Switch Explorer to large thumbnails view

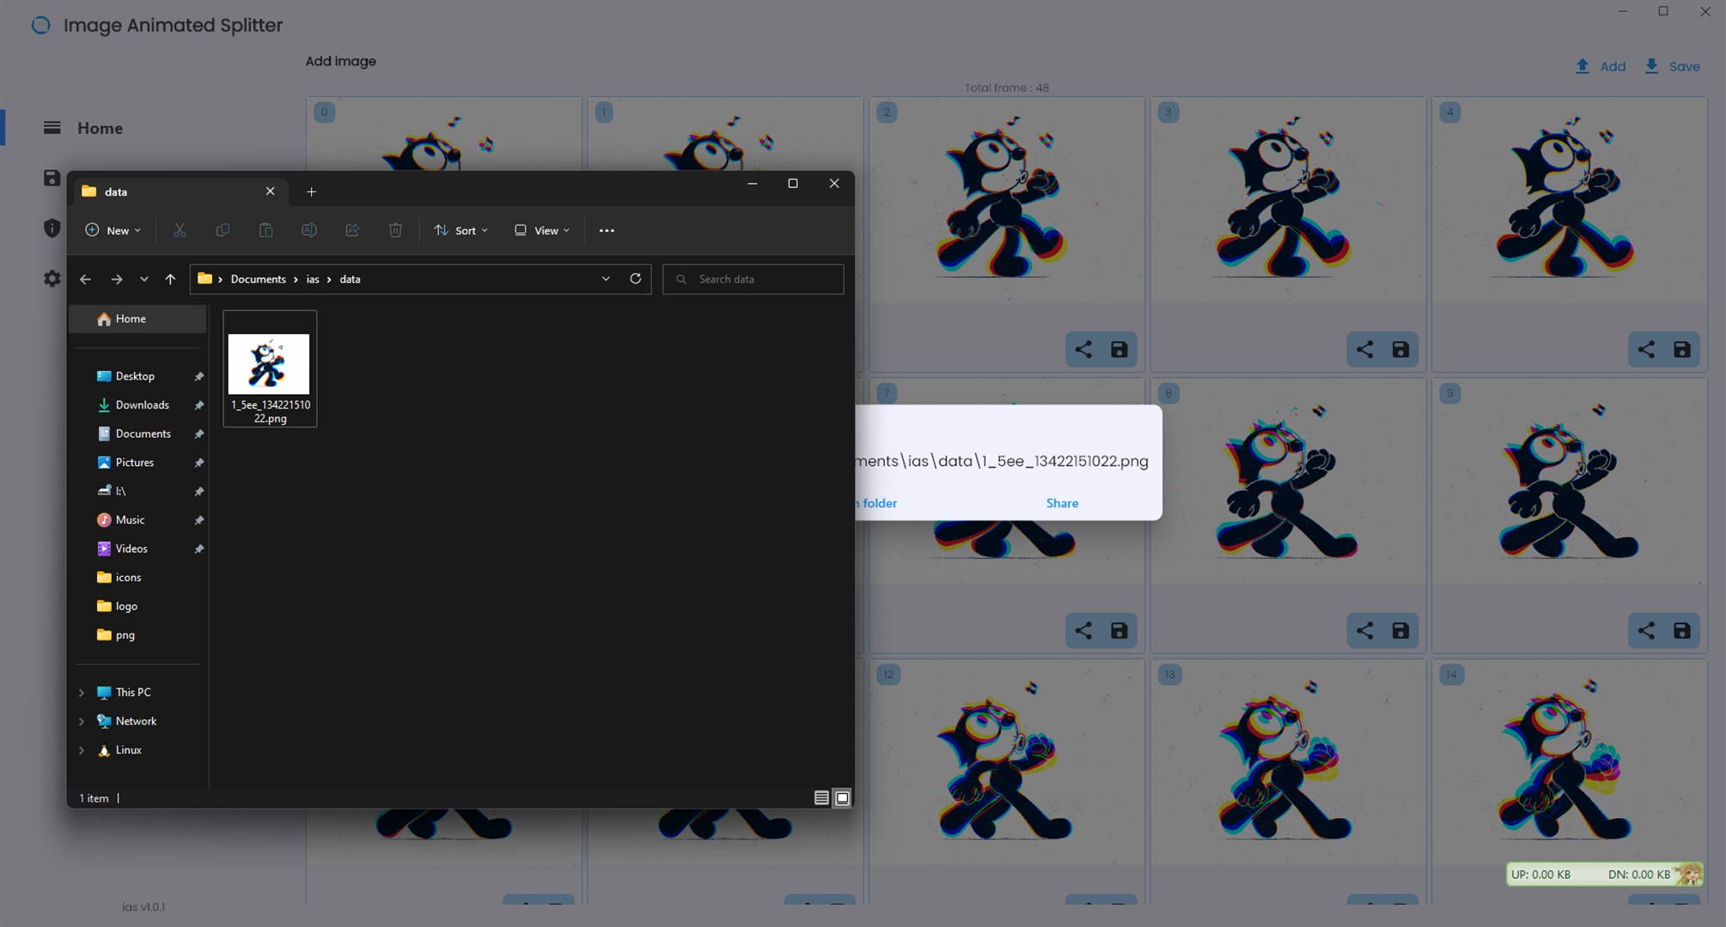843,798
